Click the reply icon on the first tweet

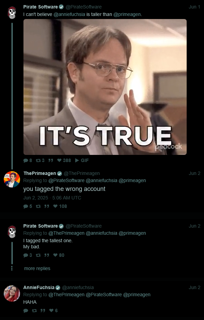point(26,160)
